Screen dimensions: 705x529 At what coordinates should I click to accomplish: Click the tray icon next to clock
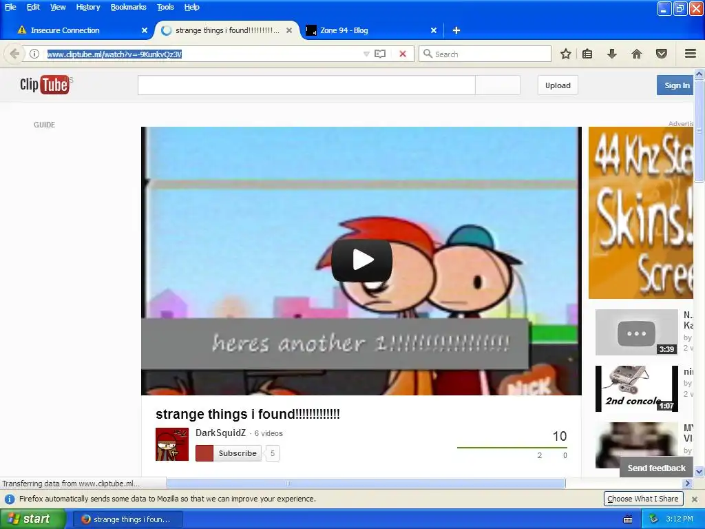653,519
